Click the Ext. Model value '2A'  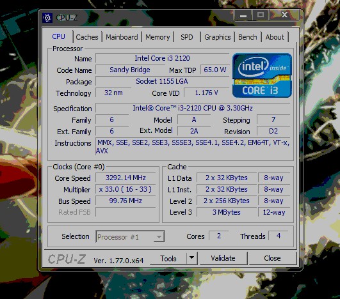(x=194, y=131)
